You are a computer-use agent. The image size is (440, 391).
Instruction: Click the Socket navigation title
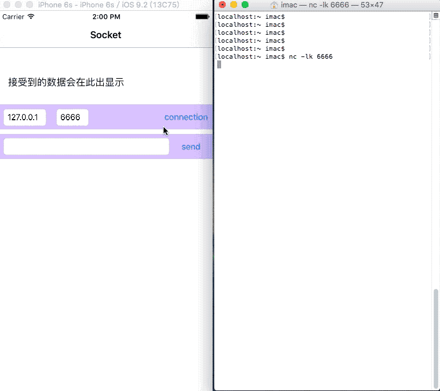pyautogui.click(x=106, y=35)
